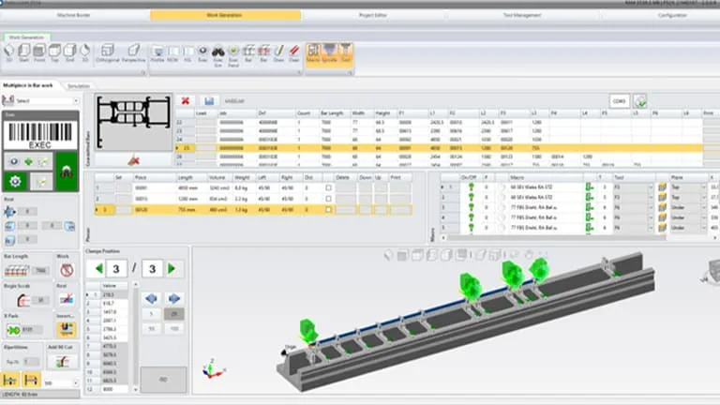Toggle checkbox in piece row 2
720x405 pixels.
click(x=328, y=199)
